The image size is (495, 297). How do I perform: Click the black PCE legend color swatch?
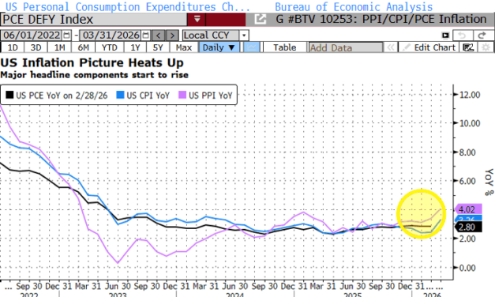click(9, 95)
